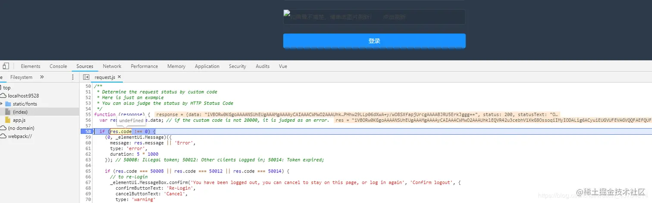The width and height of the screenshot is (652, 203).
Task: Open app.js in the navigator
Action: pyautogui.click(x=19, y=120)
